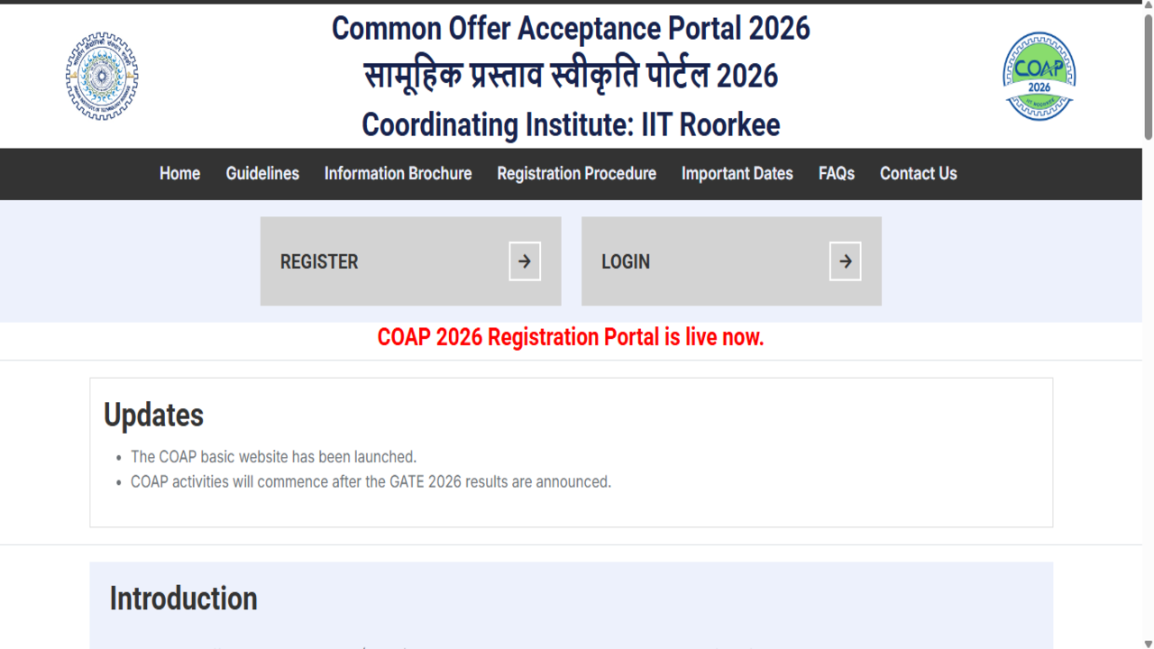Select the arrow icon inside REGISTER box
This screenshot has width=1154, height=649.
[525, 261]
